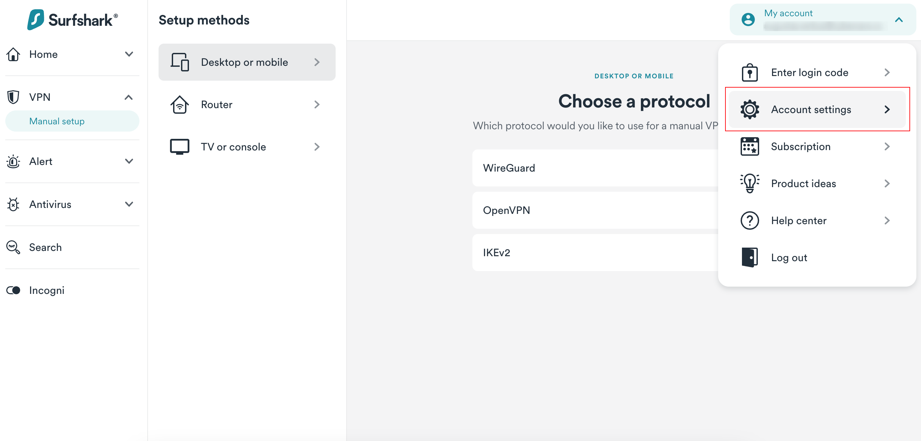This screenshot has width=921, height=441.
Task: Expand the Home section chevron
Action: click(x=129, y=54)
